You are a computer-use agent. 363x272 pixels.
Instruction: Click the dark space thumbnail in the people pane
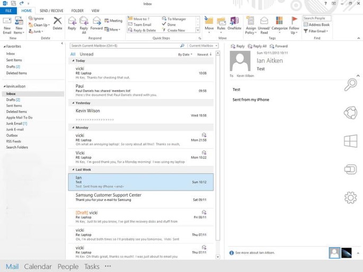coord(347,253)
